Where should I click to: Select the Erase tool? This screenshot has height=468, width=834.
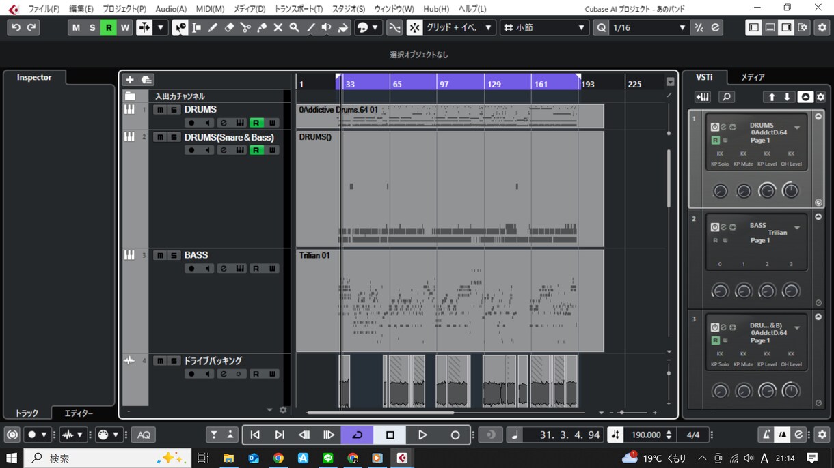[x=230, y=27]
